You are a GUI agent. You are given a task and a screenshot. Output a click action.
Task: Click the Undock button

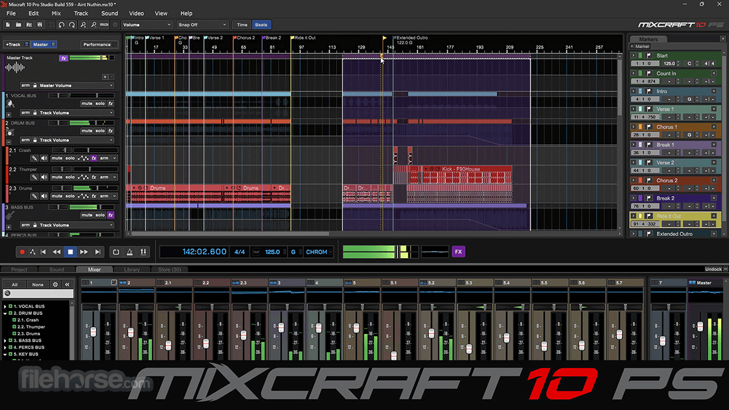coord(714,269)
